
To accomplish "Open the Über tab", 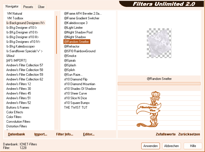I will click(x=41, y=7).
